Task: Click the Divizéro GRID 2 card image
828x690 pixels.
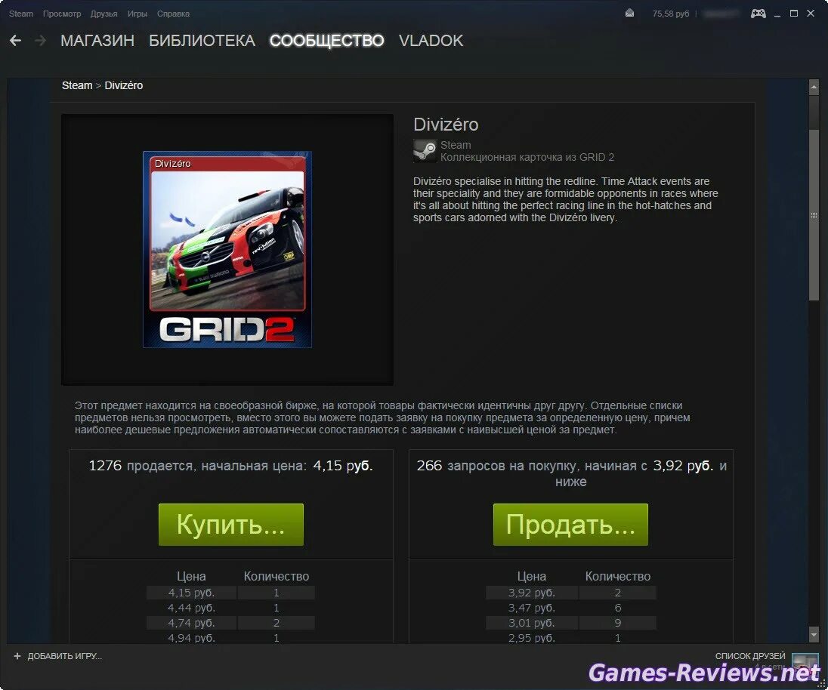Action: 227,250
